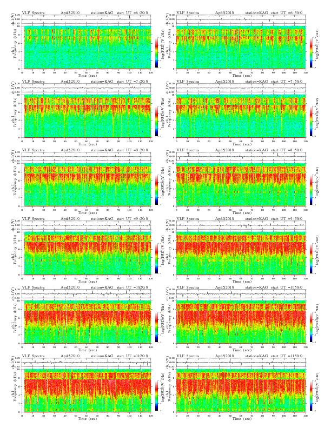This screenshot has width=331, height=428.
Task: Click the PSD color bar of the 8:50:0 plot
Action: (x=311, y=190)
